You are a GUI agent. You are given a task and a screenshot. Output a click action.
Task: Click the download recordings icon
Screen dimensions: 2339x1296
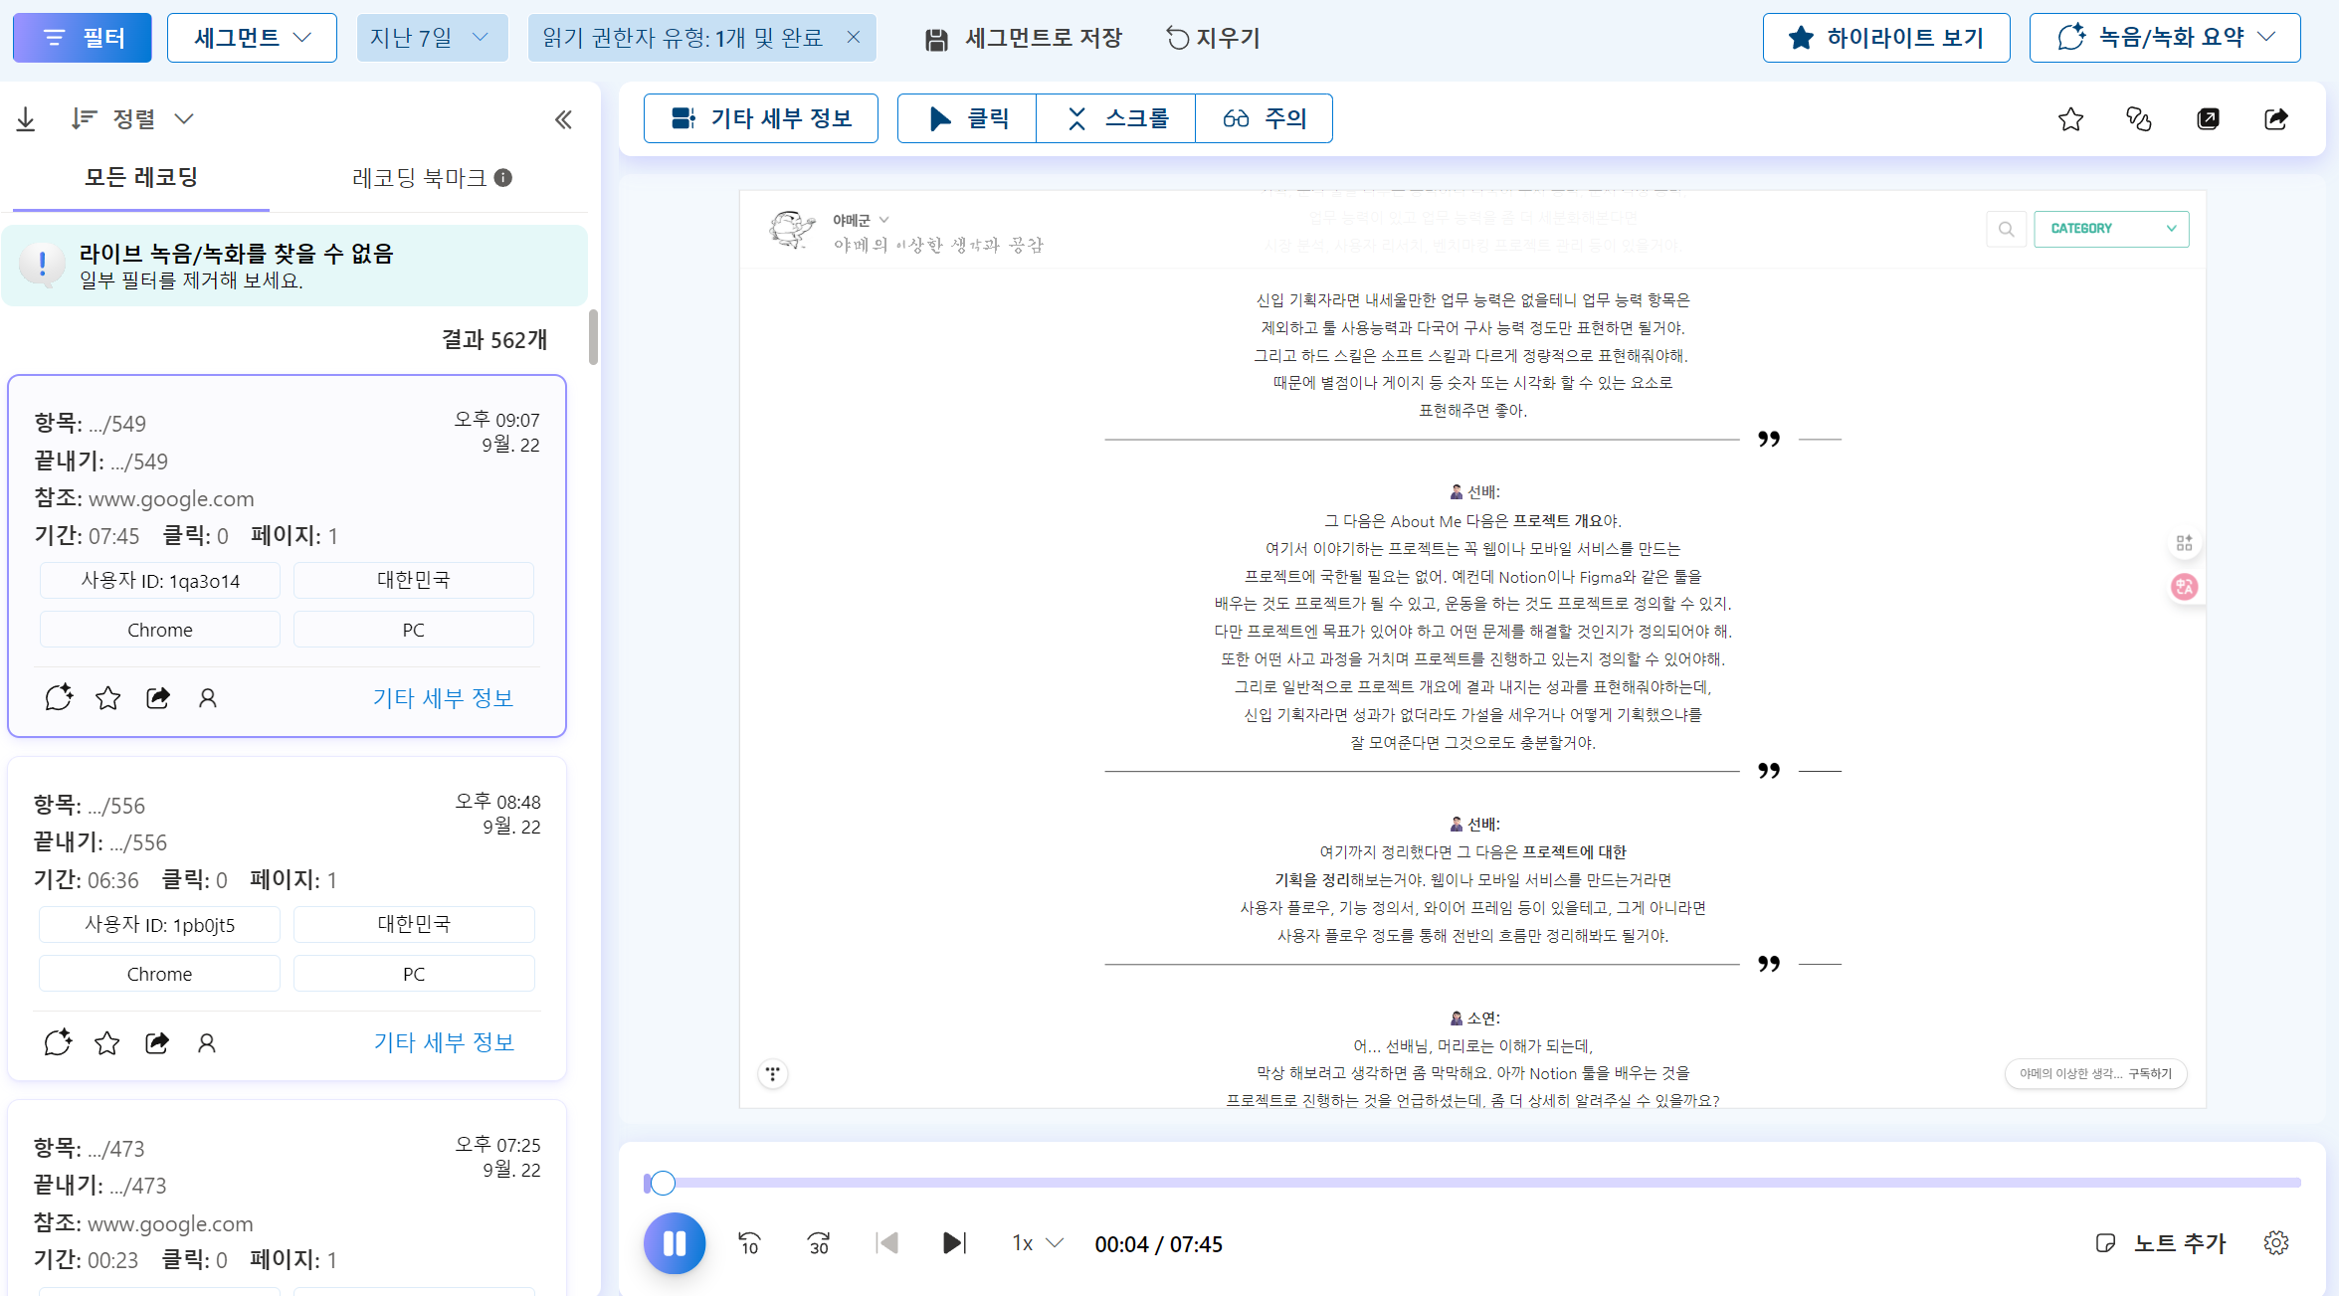pyautogui.click(x=26, y=119)
